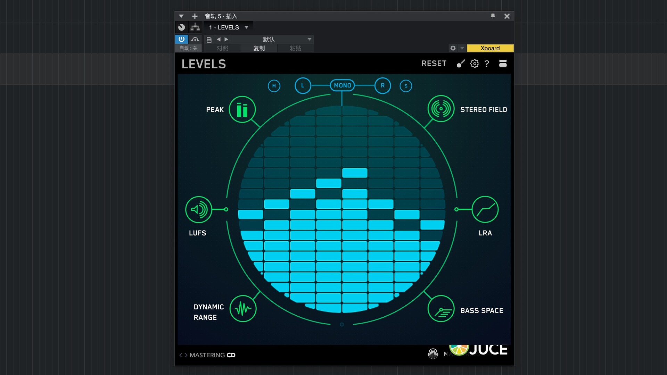Open the LRA loudness range meter
667x375 pixels.
point(485,209)
